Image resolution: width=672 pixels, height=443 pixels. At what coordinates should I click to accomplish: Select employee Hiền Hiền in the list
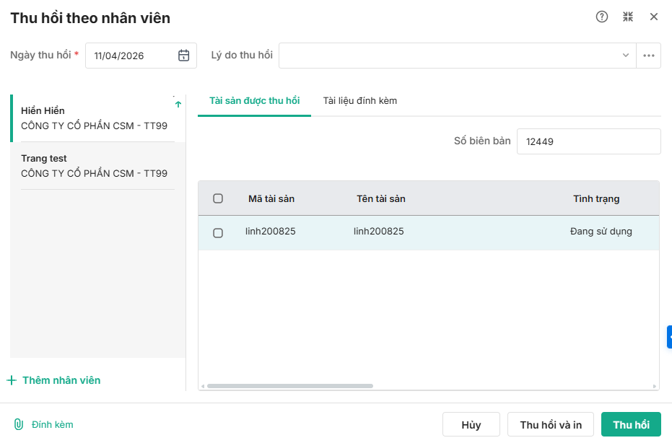pos(94,118)
